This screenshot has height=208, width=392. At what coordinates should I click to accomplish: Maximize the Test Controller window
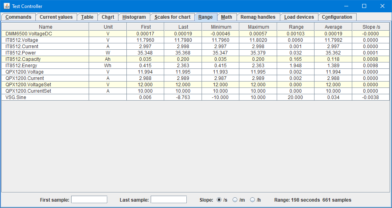pos(364,6)
